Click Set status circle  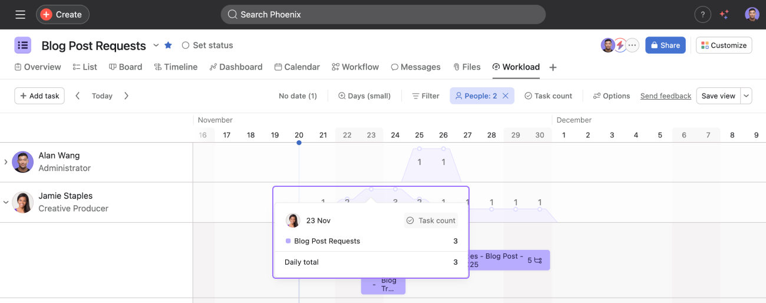pyautogui.click(x=186, y=45)
